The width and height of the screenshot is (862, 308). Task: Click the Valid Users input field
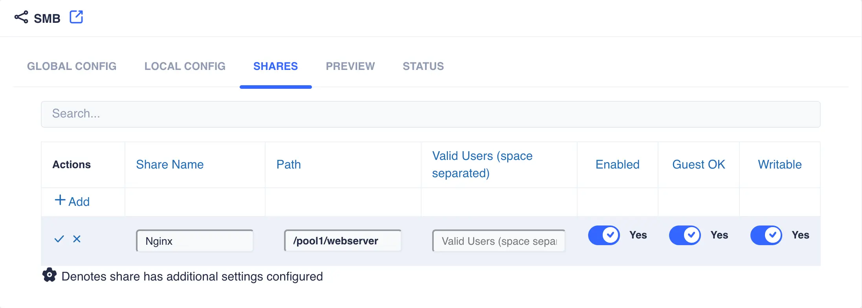tap(499, 241)
